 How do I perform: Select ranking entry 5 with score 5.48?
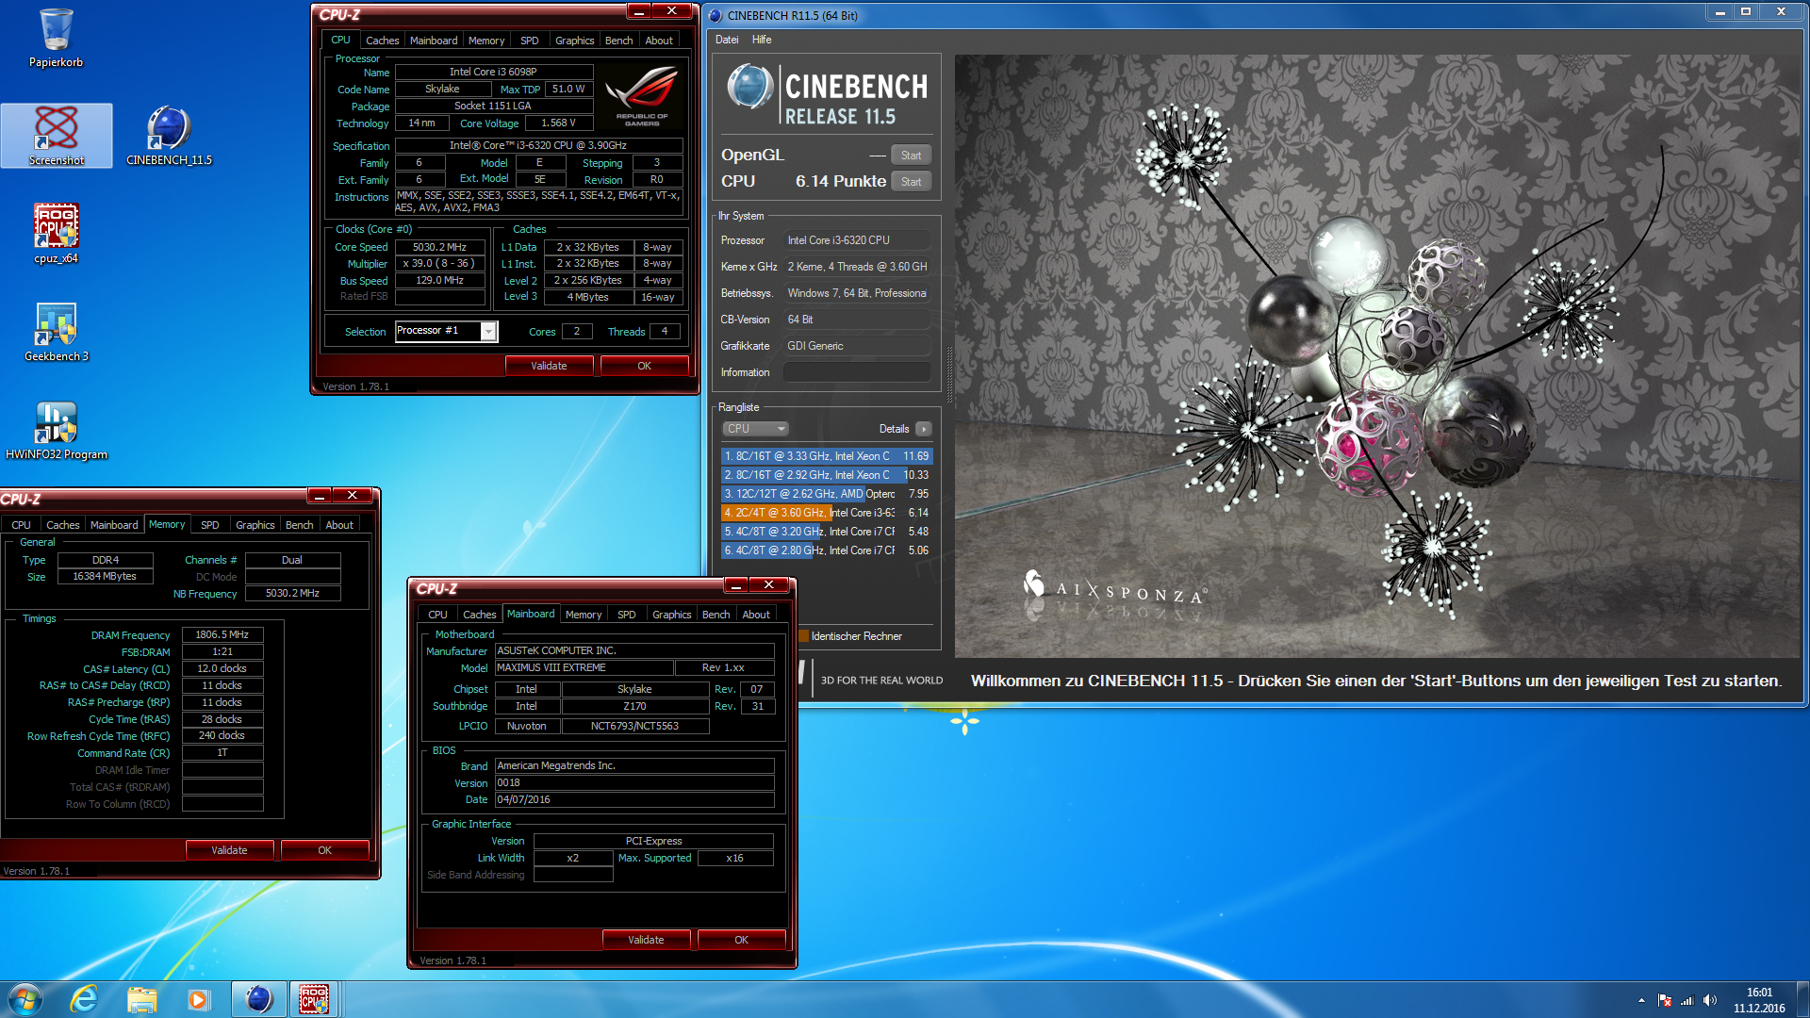tap(827, 532)
